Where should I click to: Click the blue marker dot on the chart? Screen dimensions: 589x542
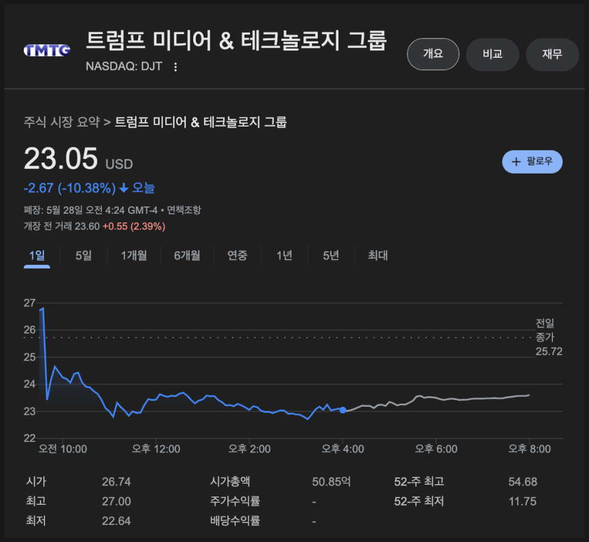point(343,410)
